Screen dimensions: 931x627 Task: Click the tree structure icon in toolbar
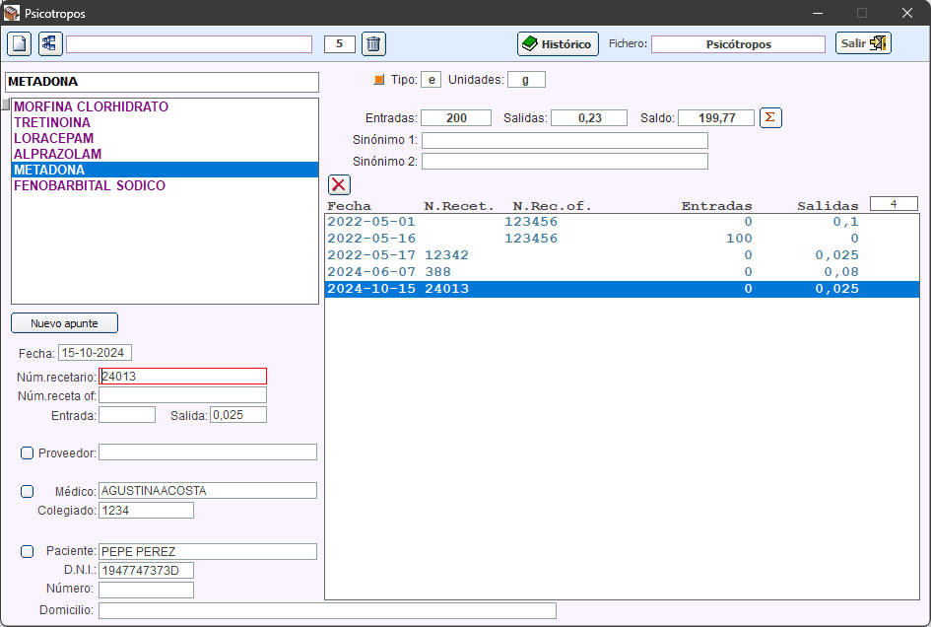pos(50,44)
